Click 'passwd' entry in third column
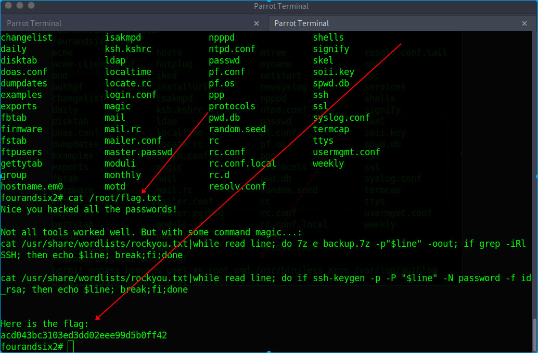 coord(224,60)
